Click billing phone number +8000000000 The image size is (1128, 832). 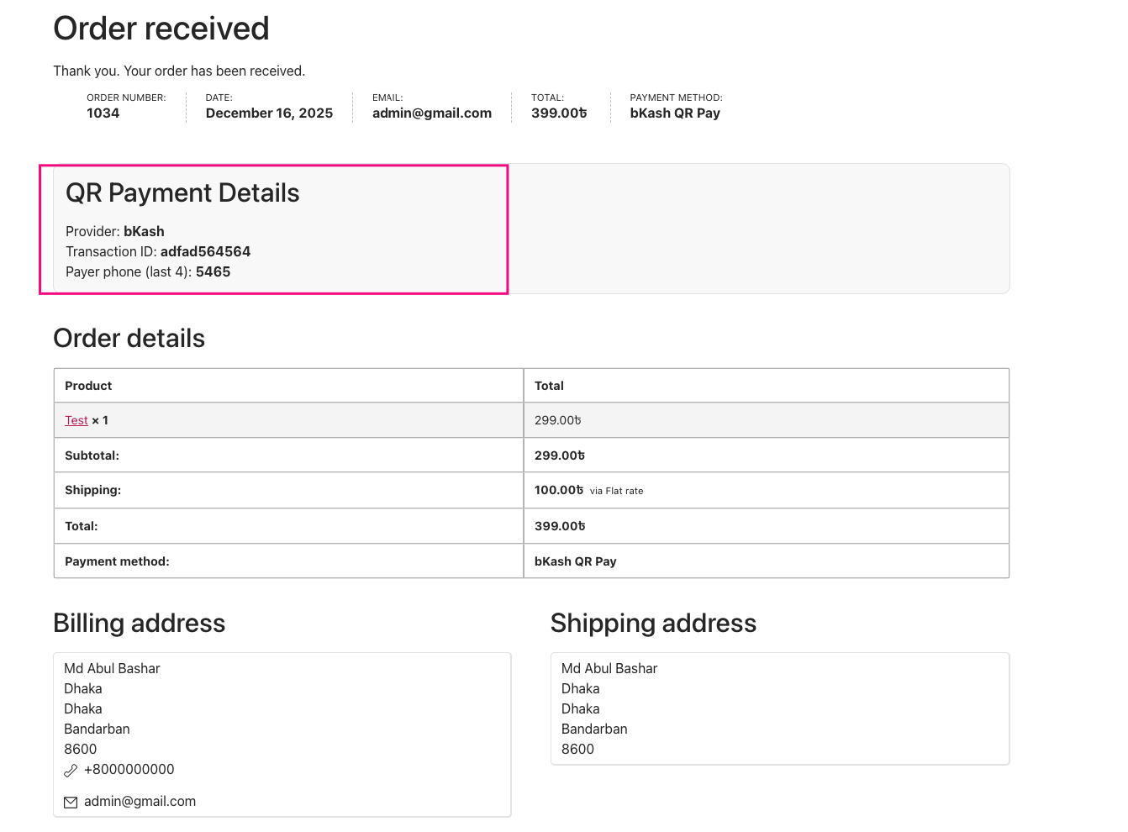(x=129, y=769)
